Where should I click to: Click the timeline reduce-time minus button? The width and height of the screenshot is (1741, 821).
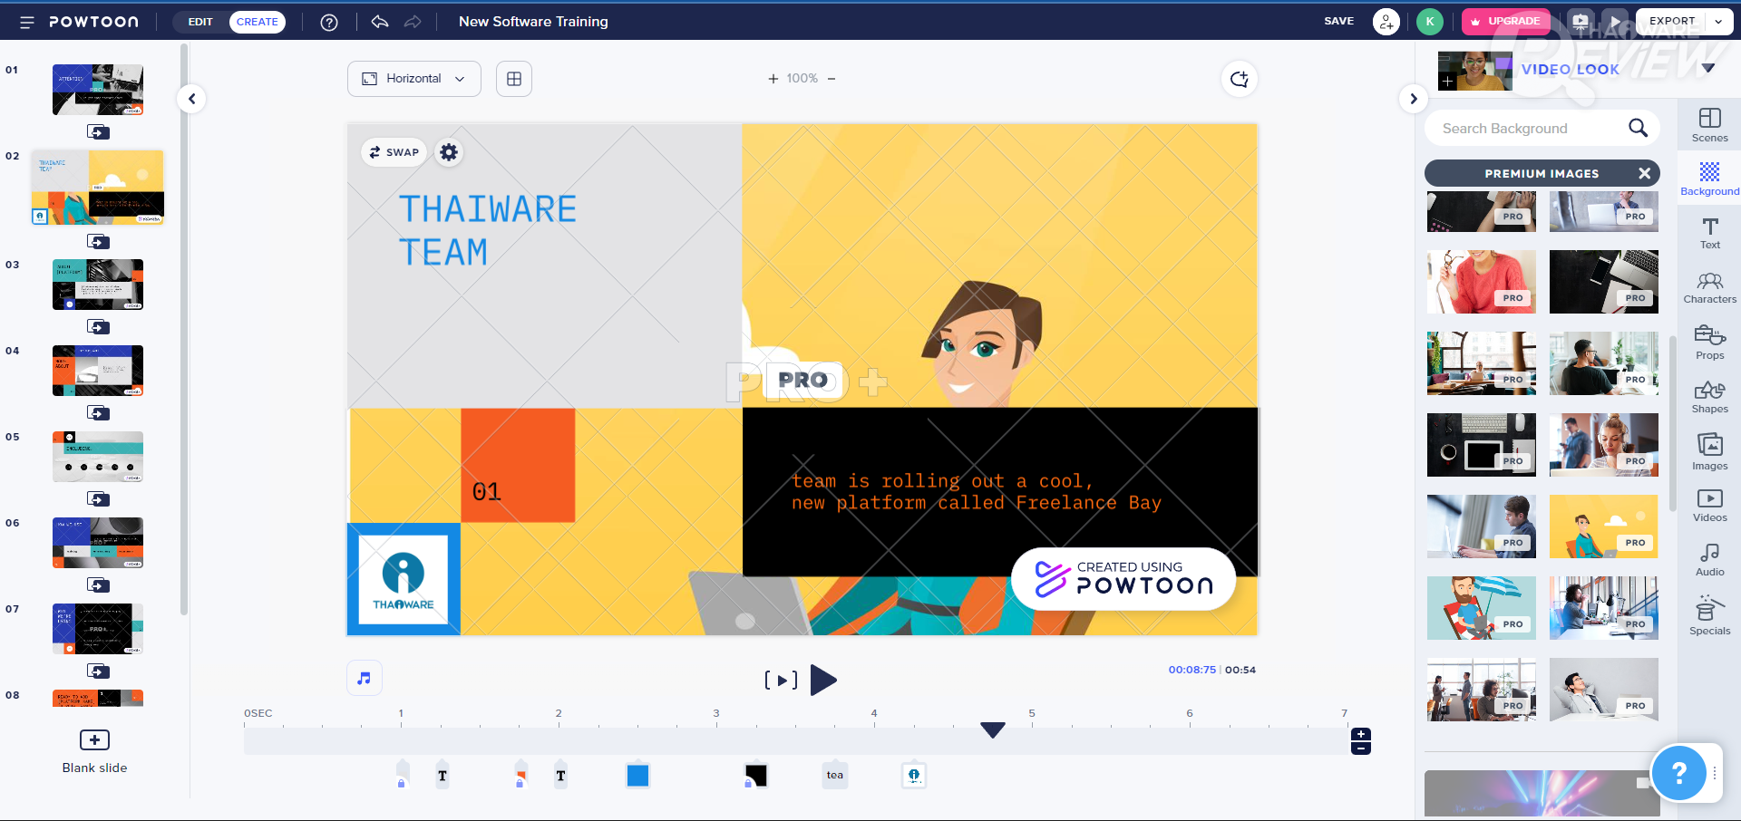pos(1361,749)
